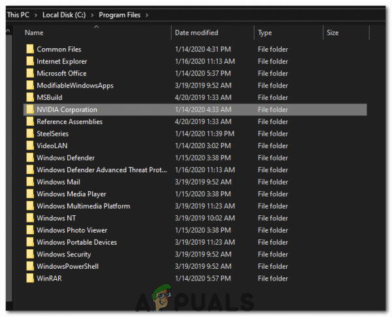The height and width of the screenshot is (317, 392).
Task: Sort by the Name column header
Action: point(34,33)
